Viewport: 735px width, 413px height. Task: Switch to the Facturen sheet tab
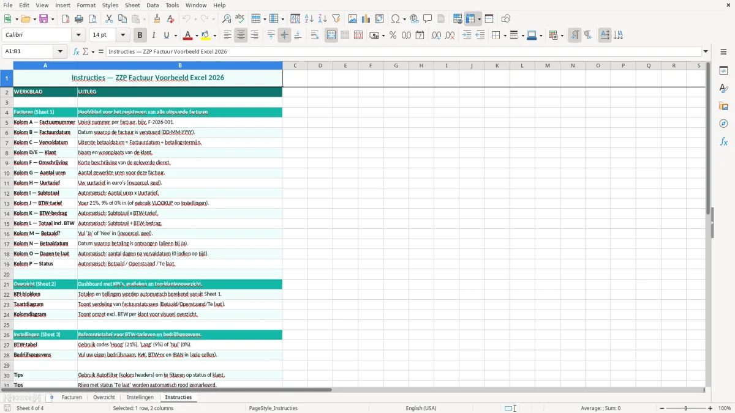tap(72, 397)
